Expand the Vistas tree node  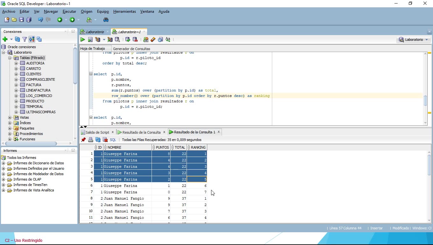coord(10,117)
